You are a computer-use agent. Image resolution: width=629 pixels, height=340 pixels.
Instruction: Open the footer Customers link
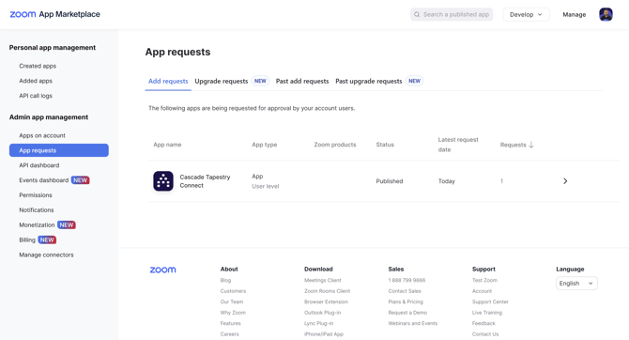click(233, 291)
